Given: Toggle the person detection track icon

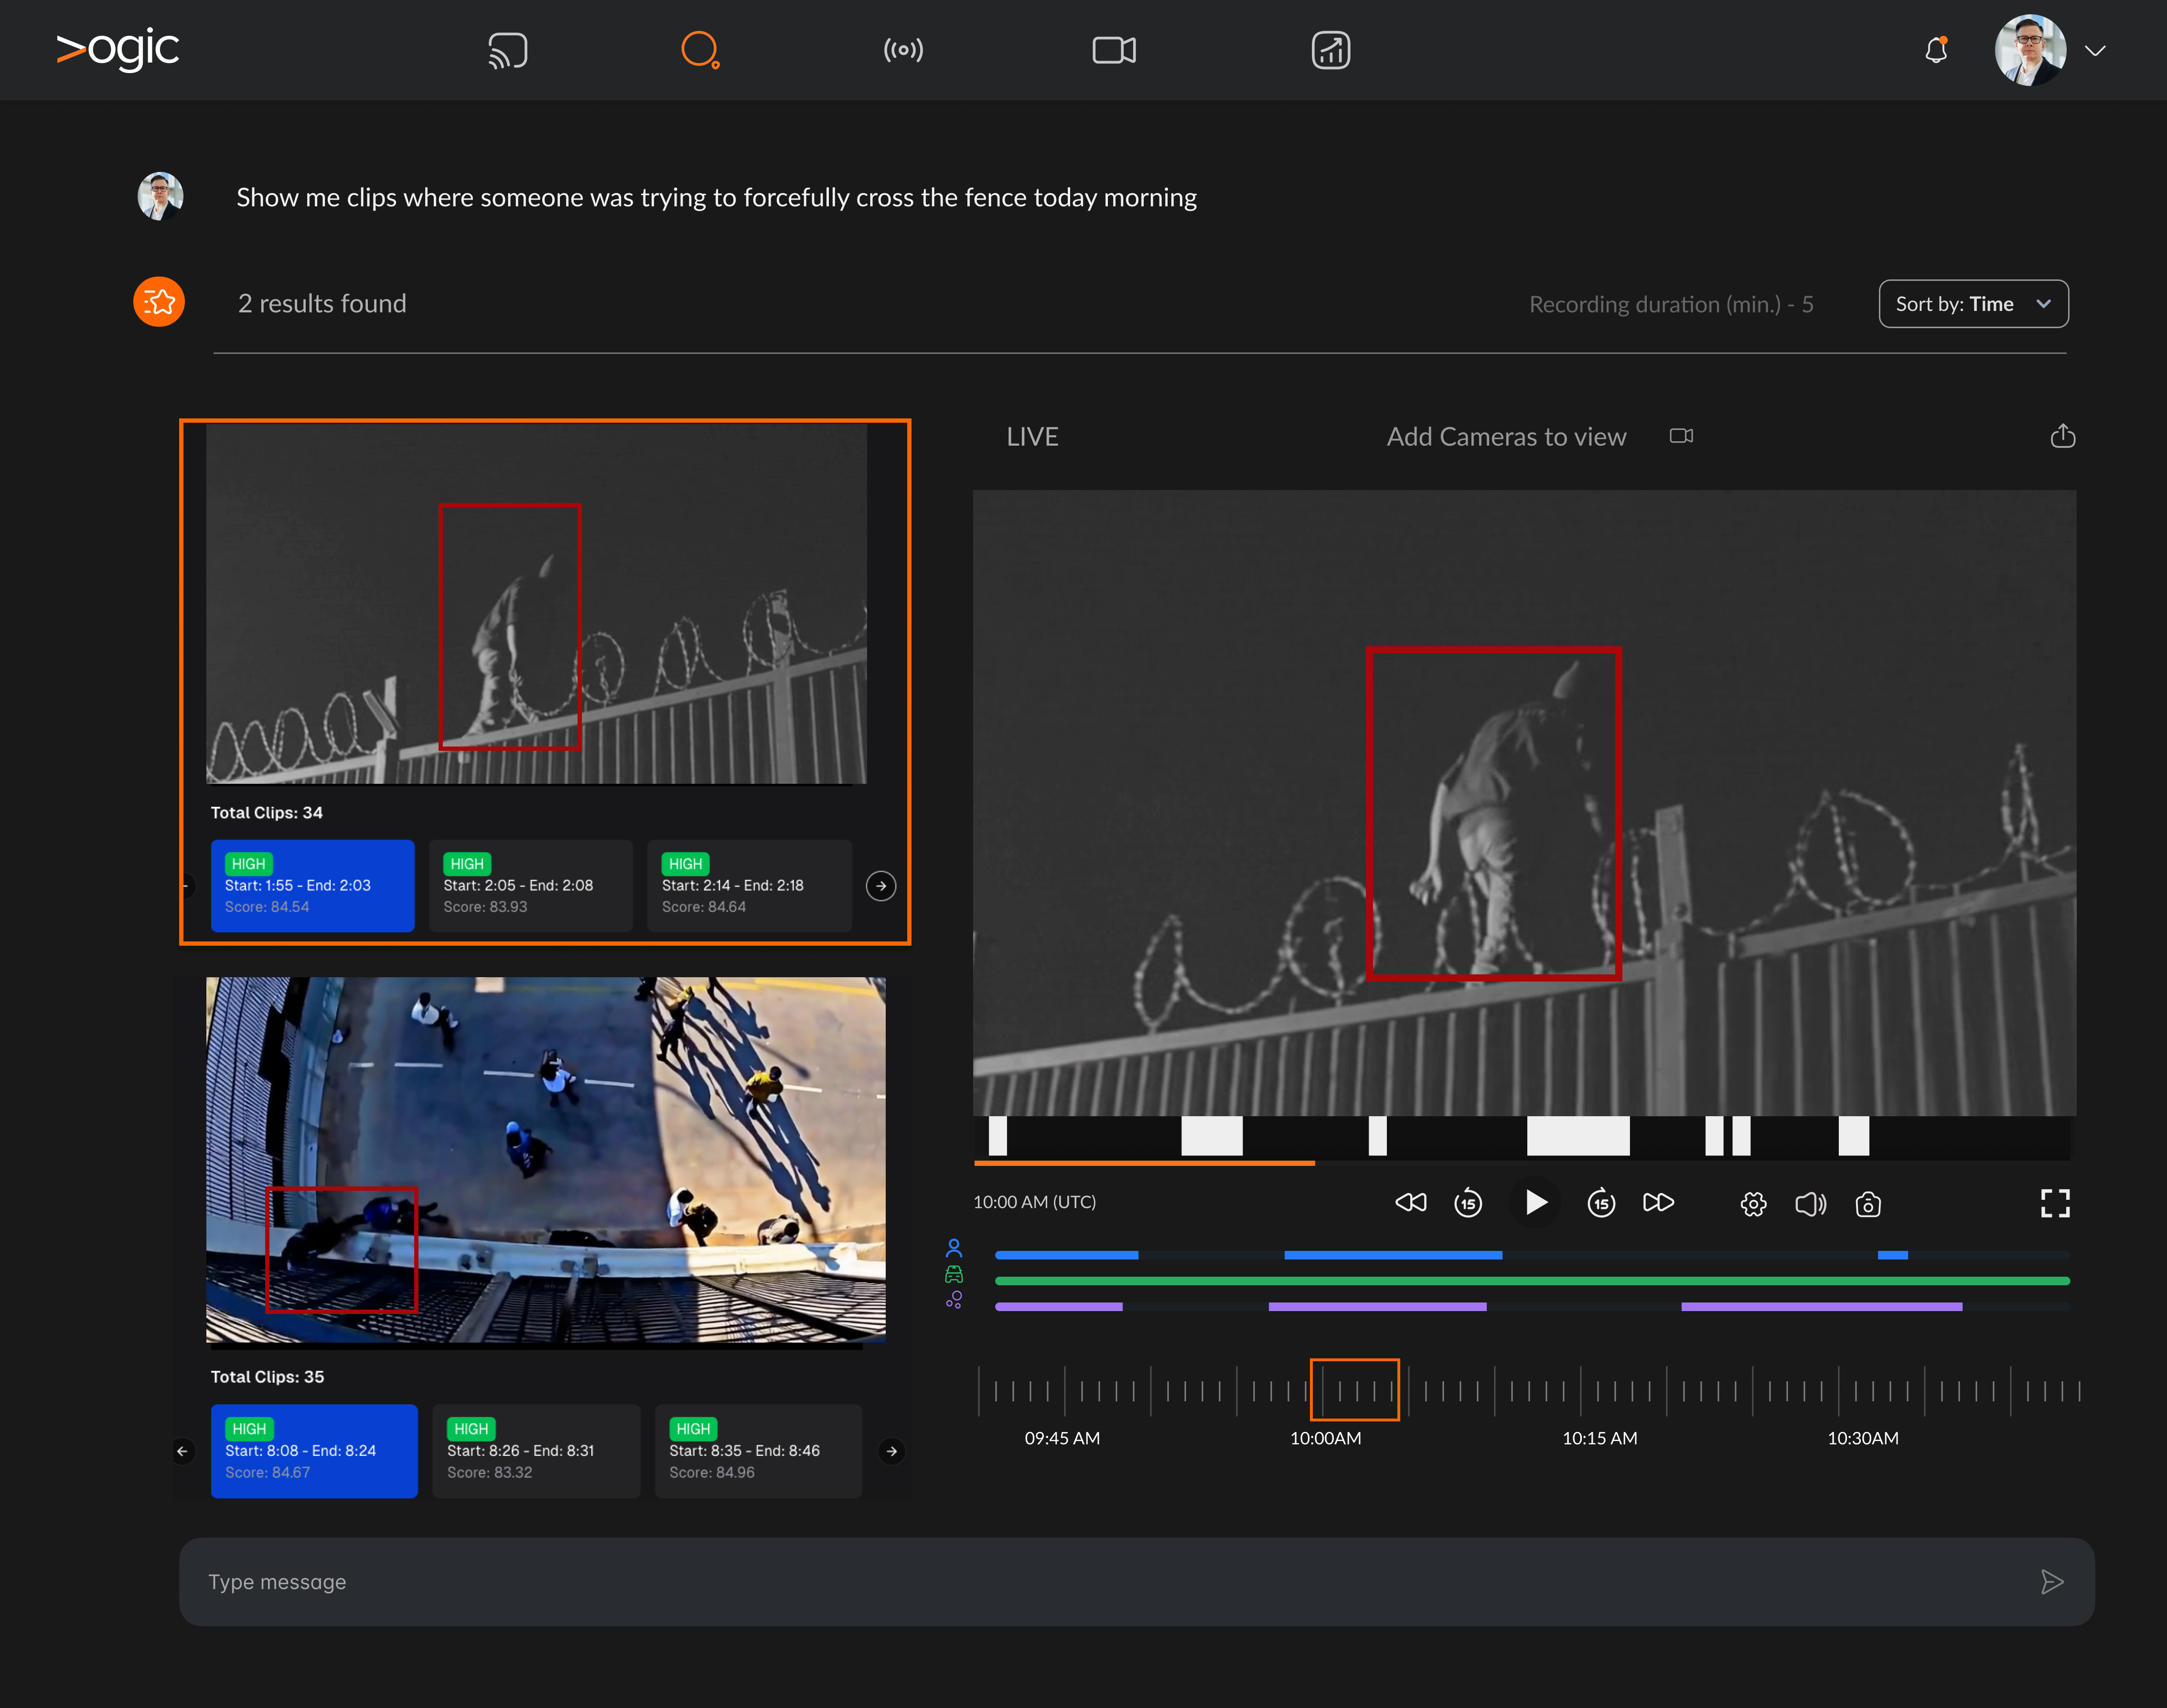Looking at the screenshot, I should (x=954, y=1248).
